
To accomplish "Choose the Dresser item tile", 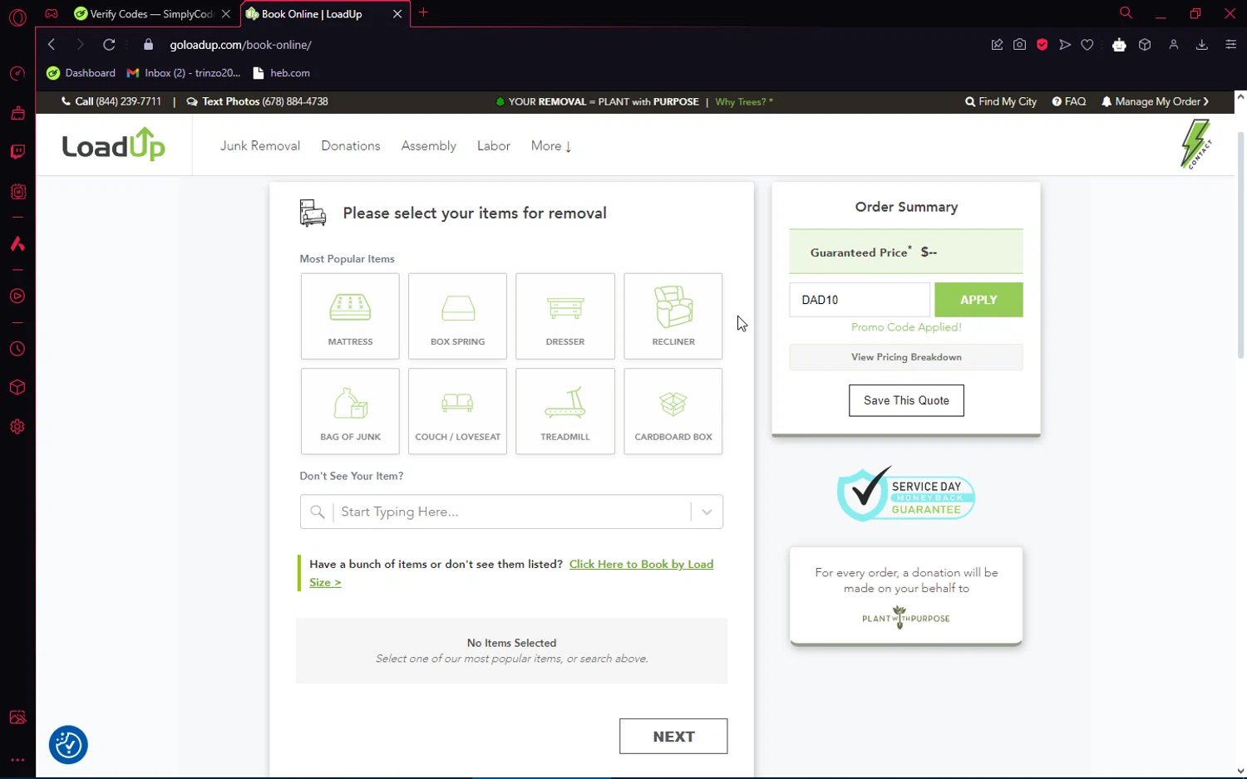I will [565, 316].
